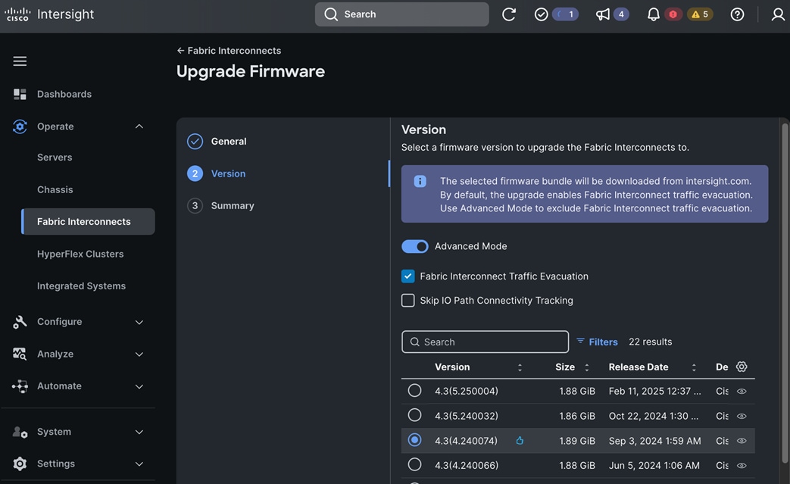Open Integrated Systems in sidebar
This screenshot has height=484, width=790.
coord(81,286)
